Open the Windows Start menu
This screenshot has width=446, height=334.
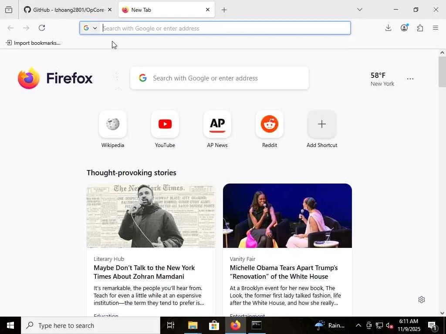[10, 325]
